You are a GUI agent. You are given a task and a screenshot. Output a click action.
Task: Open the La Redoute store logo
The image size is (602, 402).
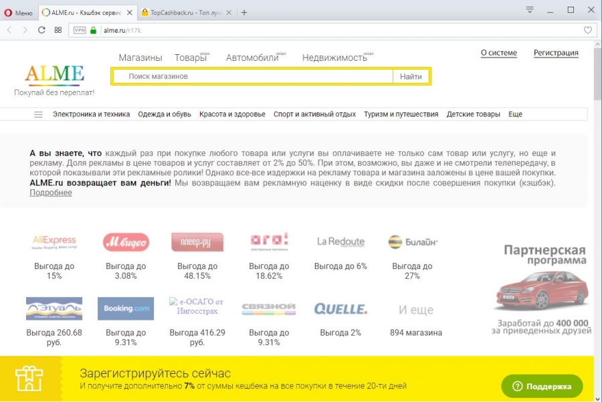(340, 242)
